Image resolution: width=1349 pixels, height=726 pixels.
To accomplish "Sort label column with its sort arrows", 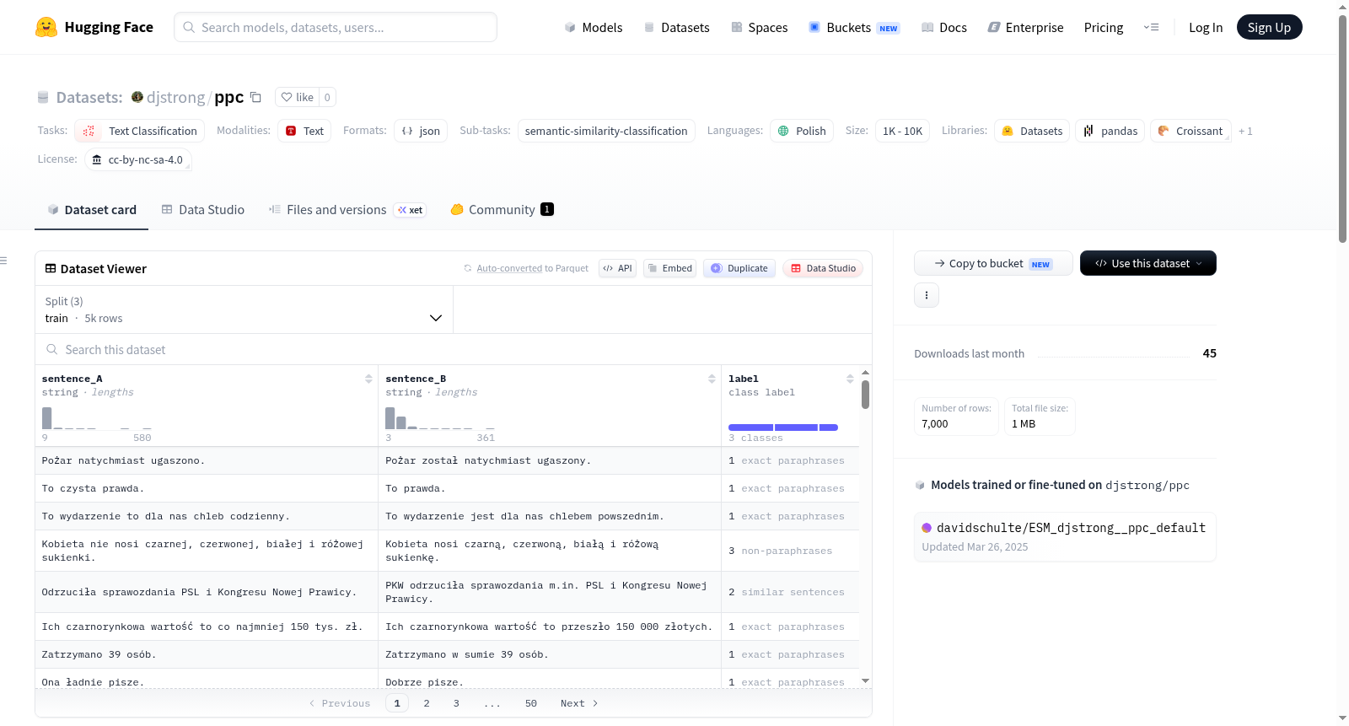I will 850,379.
